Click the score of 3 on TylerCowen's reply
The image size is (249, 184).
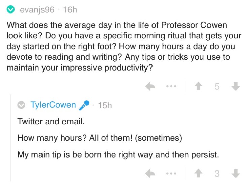pos(217,174)
